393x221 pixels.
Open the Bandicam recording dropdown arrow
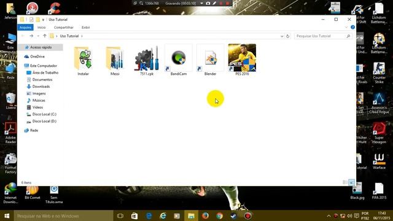pos(201,3)
